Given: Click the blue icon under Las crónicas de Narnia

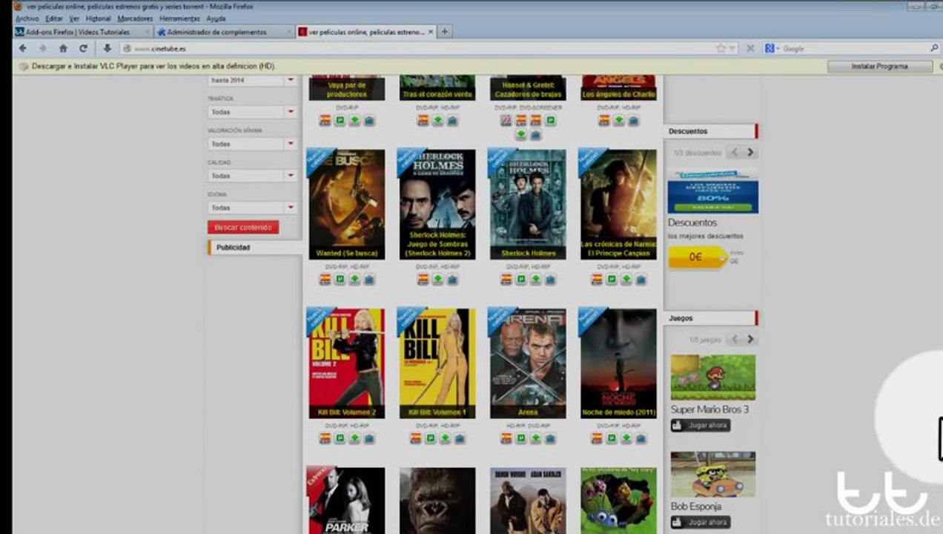Looking at the screenshot, I should (x=641, y=279).
